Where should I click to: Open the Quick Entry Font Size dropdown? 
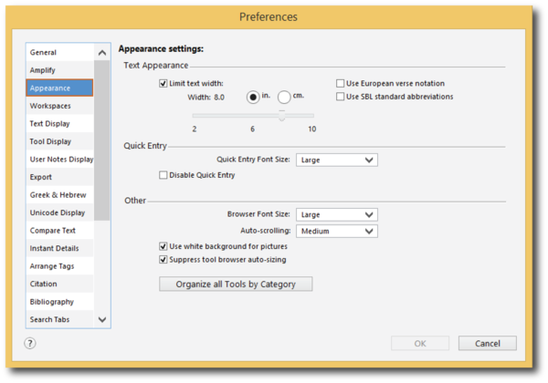pos(336,160)
